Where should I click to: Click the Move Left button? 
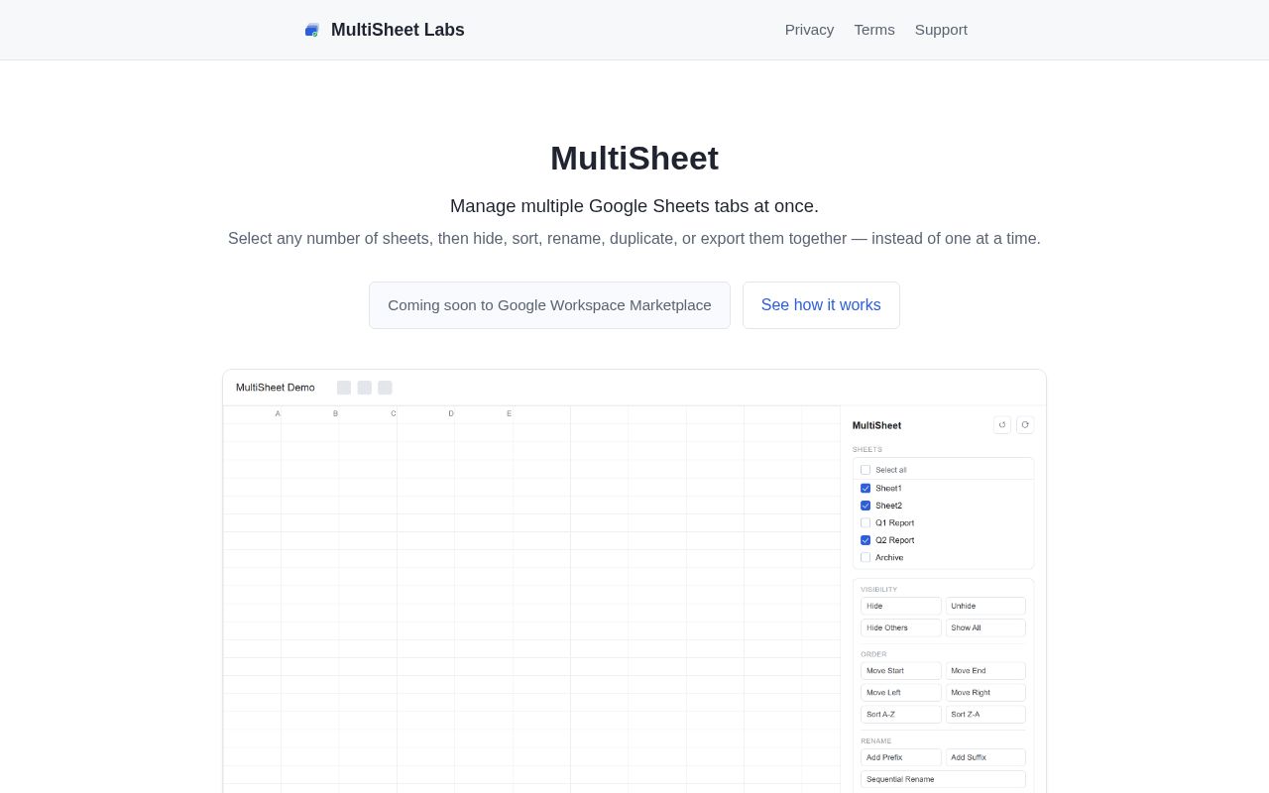point(901,693)
